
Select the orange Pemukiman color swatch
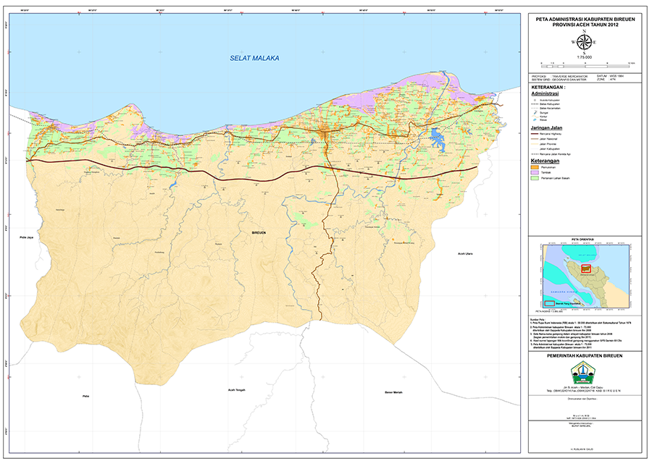coord(535,168)
